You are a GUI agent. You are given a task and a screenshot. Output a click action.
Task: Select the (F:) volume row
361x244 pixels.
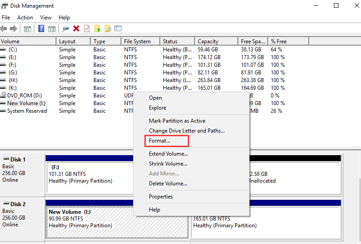coord(154,65)
